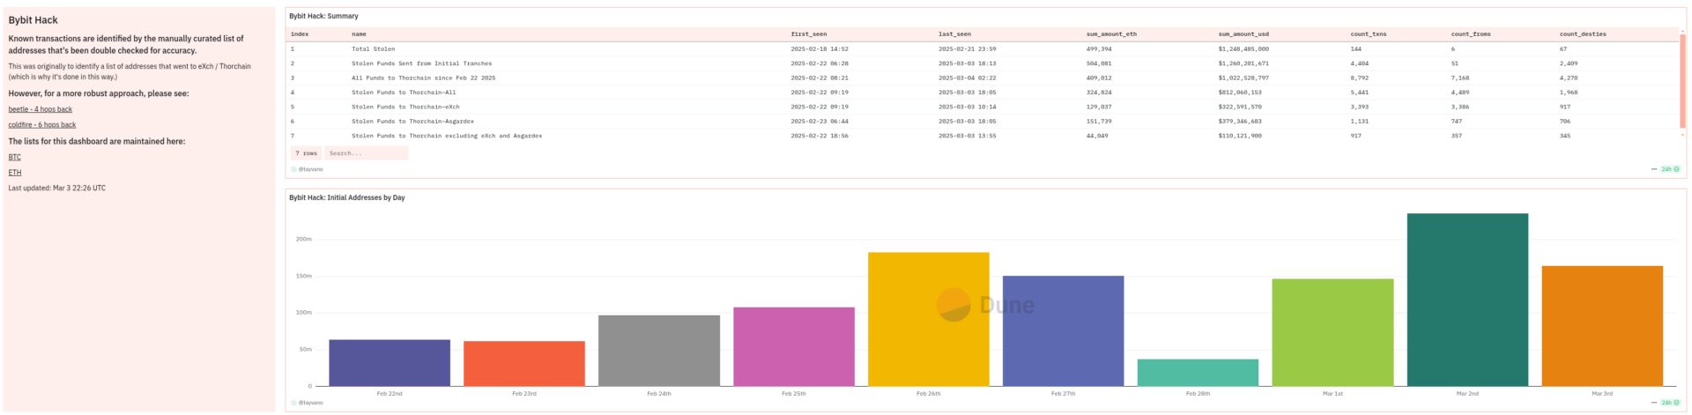Sort by the 'index' column header
1692x415 pixels.
[300, 34]
